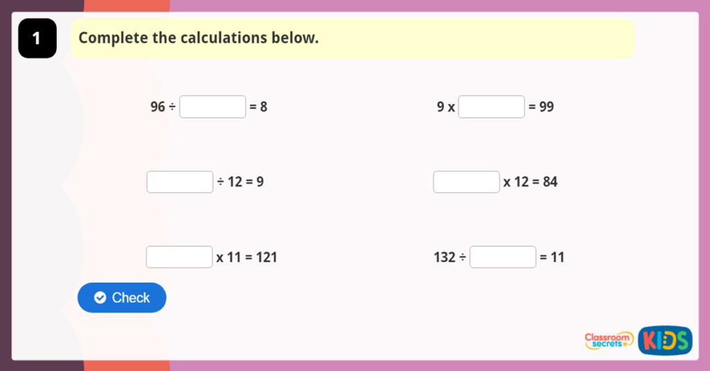Screen dimensions: 710x371
Task: Focus the answer box after 132 ÷
Action: 503,257
